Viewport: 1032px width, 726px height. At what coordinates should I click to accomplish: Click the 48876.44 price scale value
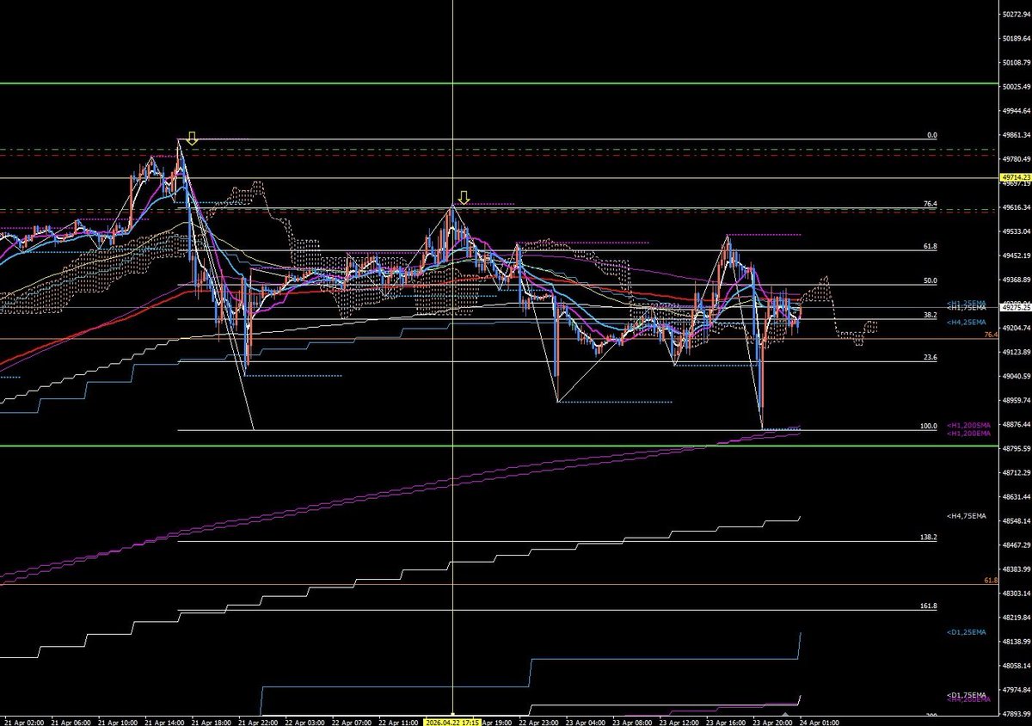(x=1016, y=424)
